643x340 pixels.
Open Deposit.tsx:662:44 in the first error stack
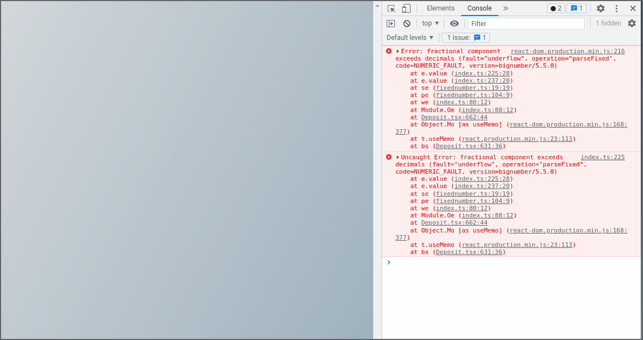coord(454,118)
